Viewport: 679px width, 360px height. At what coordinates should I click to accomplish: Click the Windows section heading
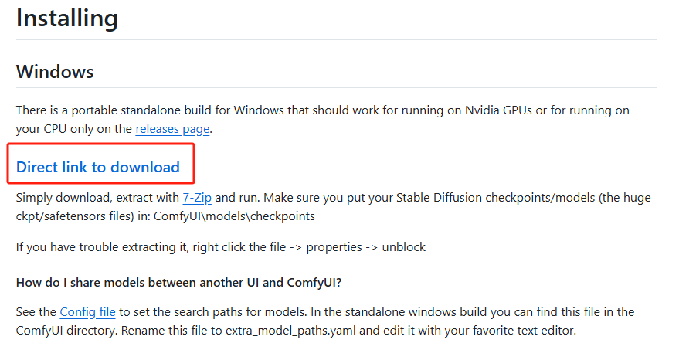click(55, 72)
